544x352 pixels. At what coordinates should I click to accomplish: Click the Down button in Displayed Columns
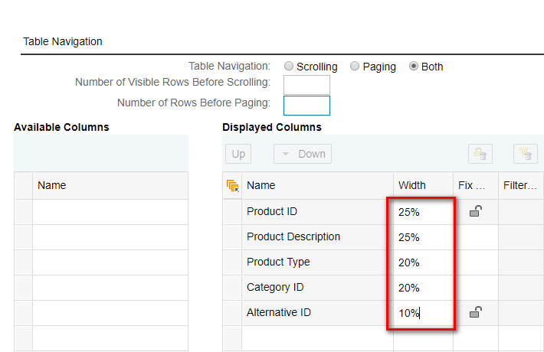[x=303, y=154]
